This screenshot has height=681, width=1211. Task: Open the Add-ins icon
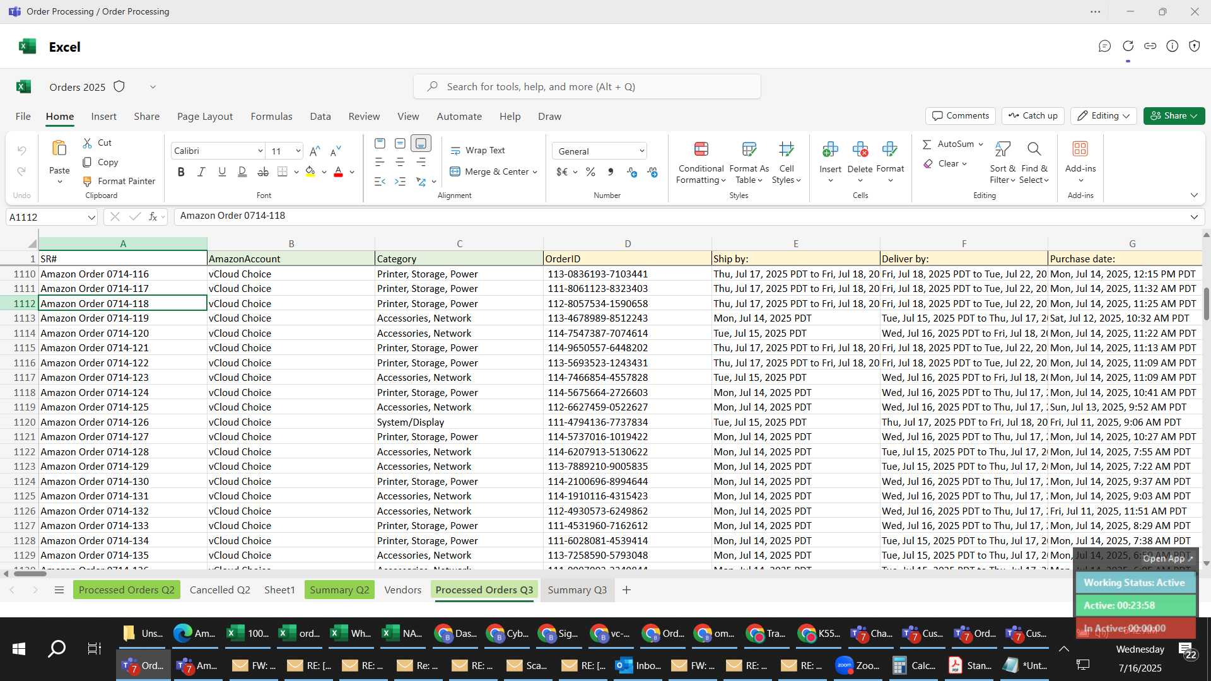(1080, 149)
